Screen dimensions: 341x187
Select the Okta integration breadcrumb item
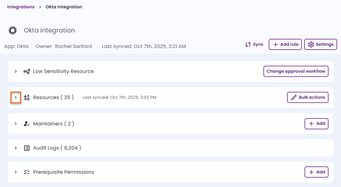(x=64, y=7)
